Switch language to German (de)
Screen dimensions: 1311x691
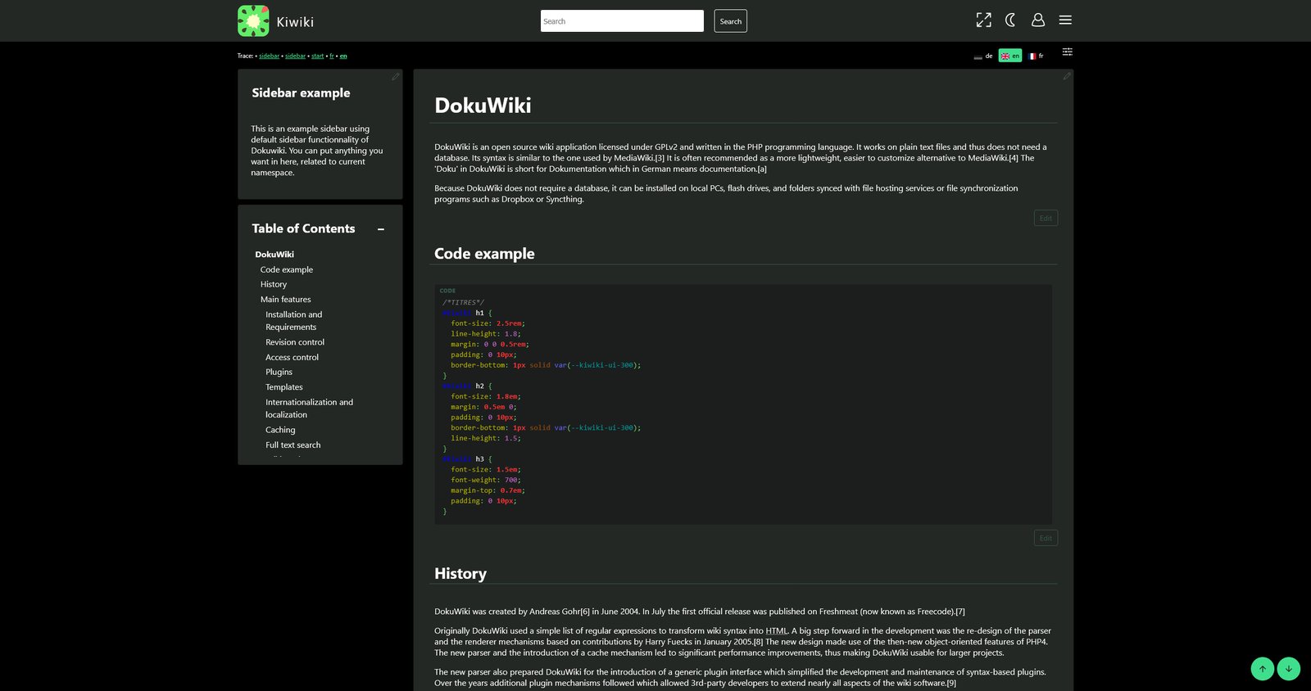983,56
